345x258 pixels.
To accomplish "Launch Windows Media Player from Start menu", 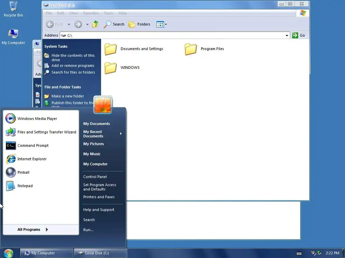I will pyautogui.click(x=41, y=119).
